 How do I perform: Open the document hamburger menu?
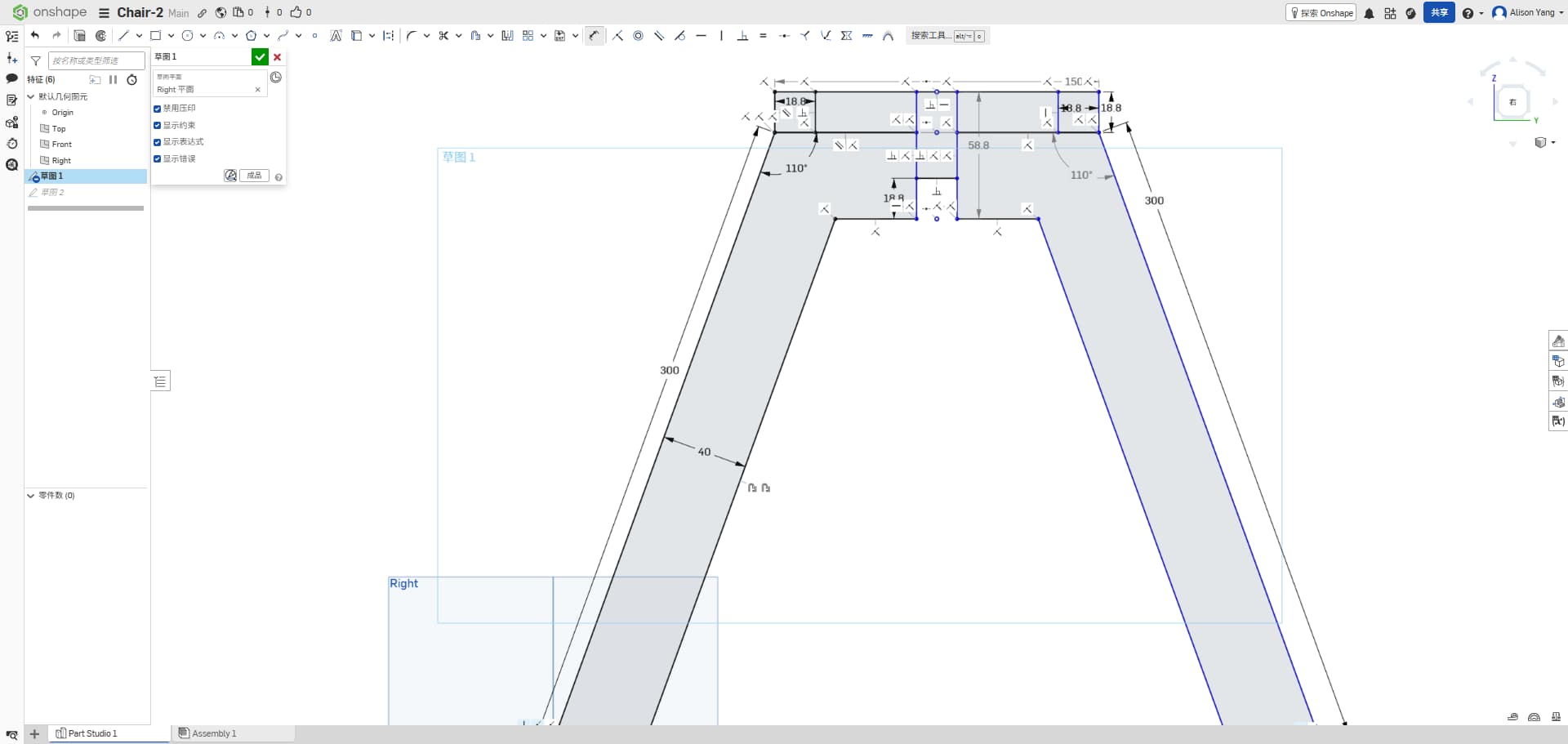pyautogui.click(x=104, y=13)
